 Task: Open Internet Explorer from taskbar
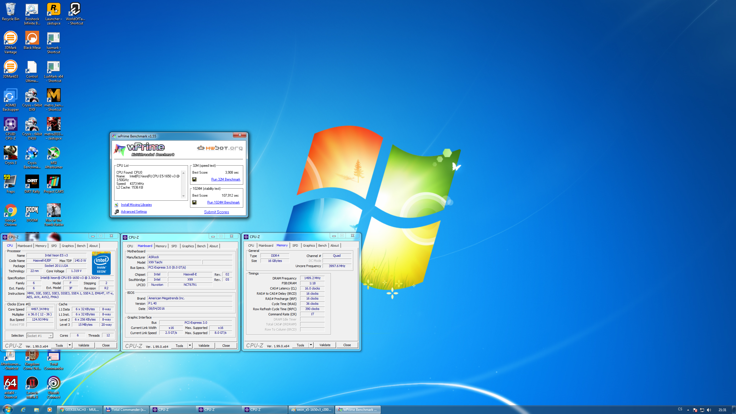point(23,410)
